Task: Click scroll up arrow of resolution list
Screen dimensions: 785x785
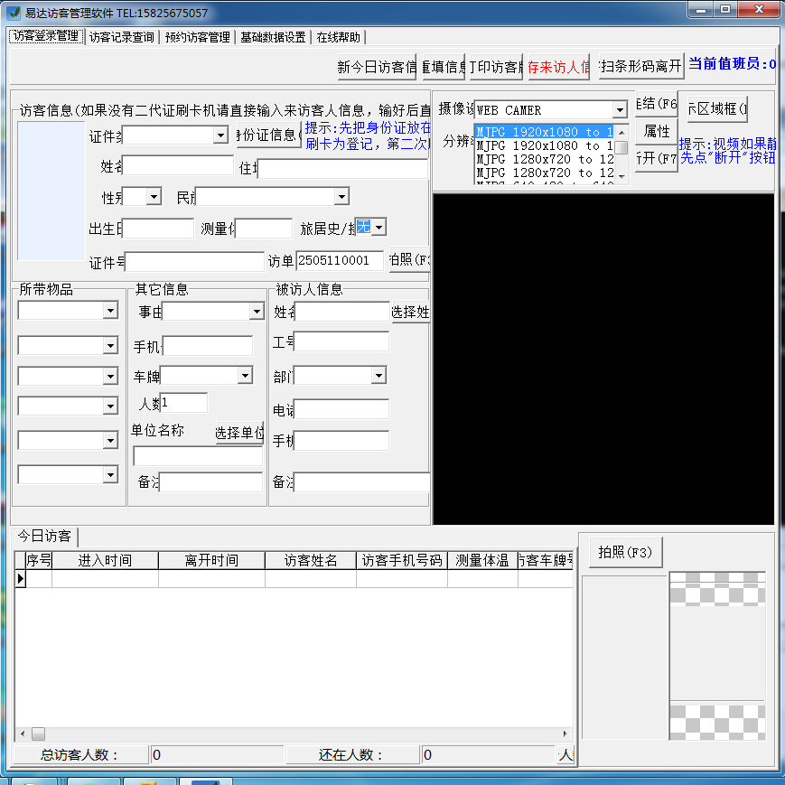Action: coord(621,132)
